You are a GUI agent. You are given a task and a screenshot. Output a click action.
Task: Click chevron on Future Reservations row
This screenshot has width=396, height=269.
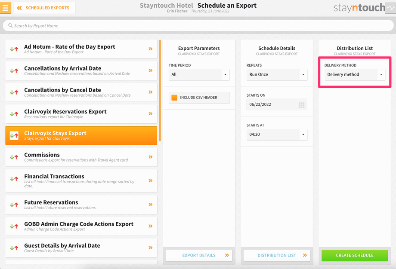(x=151, y=205)
